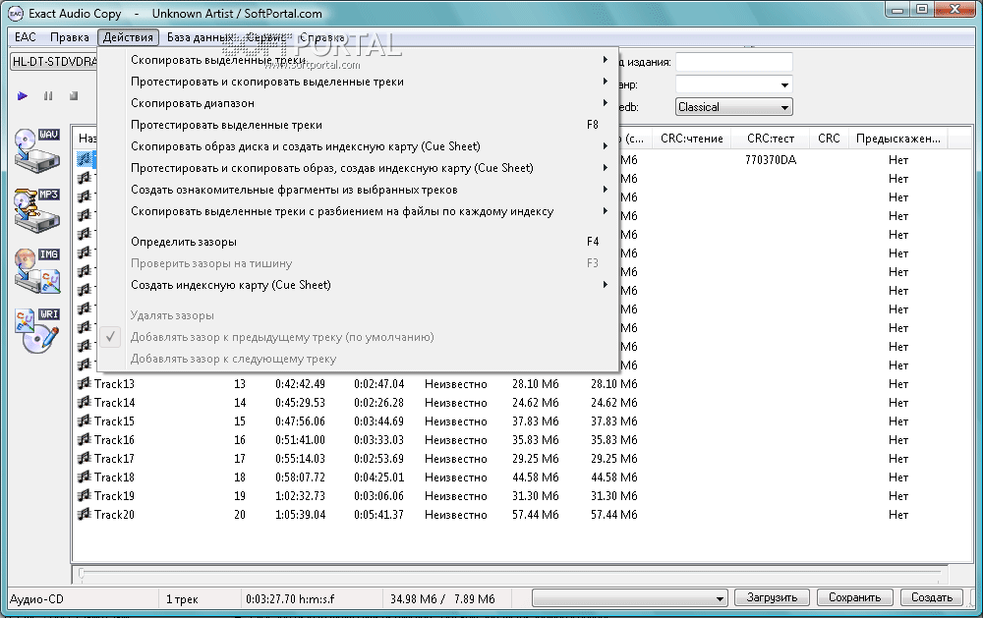Image resolution: width=983 pixels, height=618 pixels.
Task: Select the Track13 row name
Action: (114, 383)
